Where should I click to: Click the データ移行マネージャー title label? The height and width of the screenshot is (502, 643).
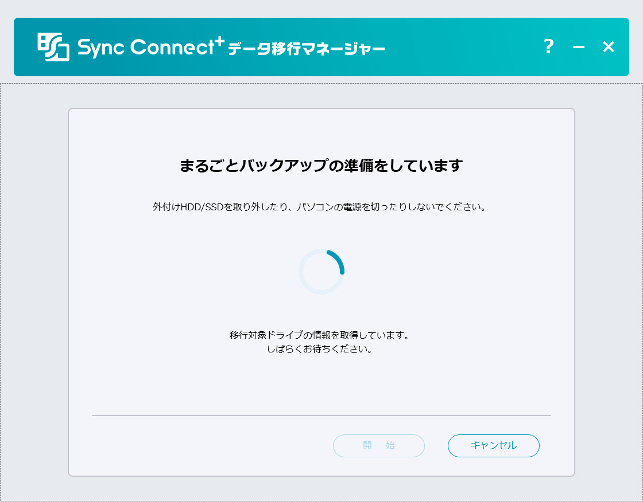coord(306,50)
